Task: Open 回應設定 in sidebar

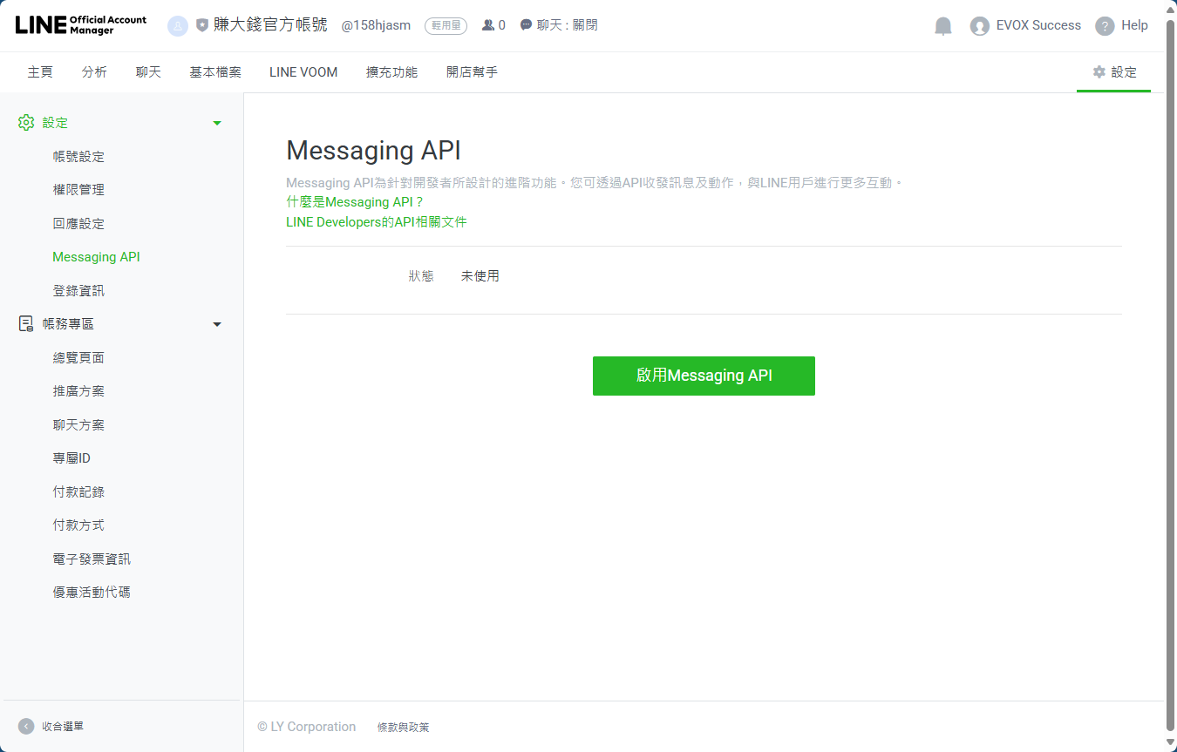Action: 78,224
